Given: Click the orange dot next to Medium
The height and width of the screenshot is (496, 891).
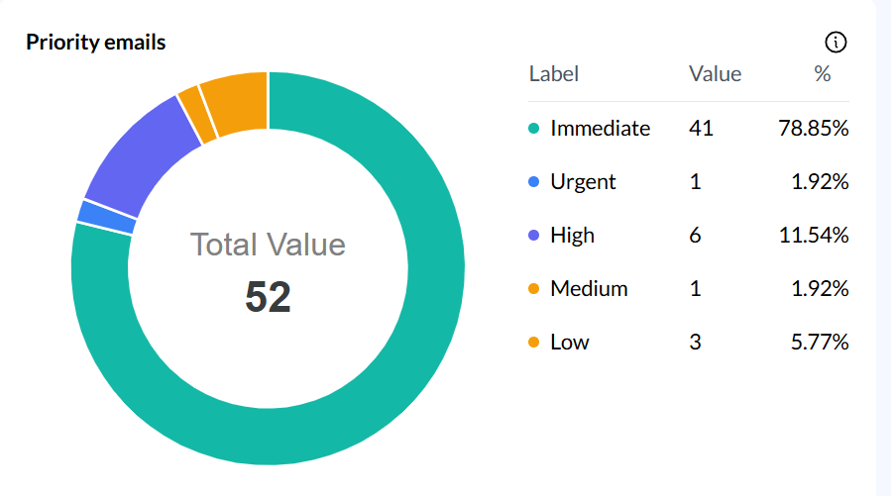Looking at the screenshot, I should (x=534, y=289).
